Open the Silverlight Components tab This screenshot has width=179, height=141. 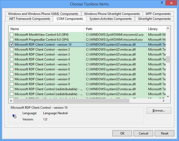(x=154, y=19)
